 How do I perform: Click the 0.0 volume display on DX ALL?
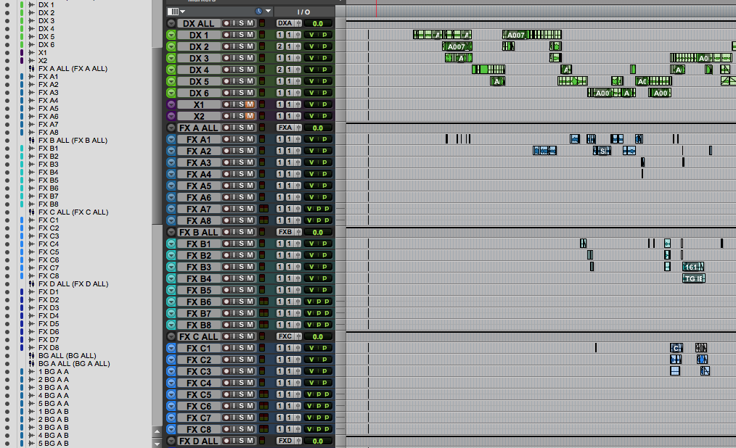[318, 23]
